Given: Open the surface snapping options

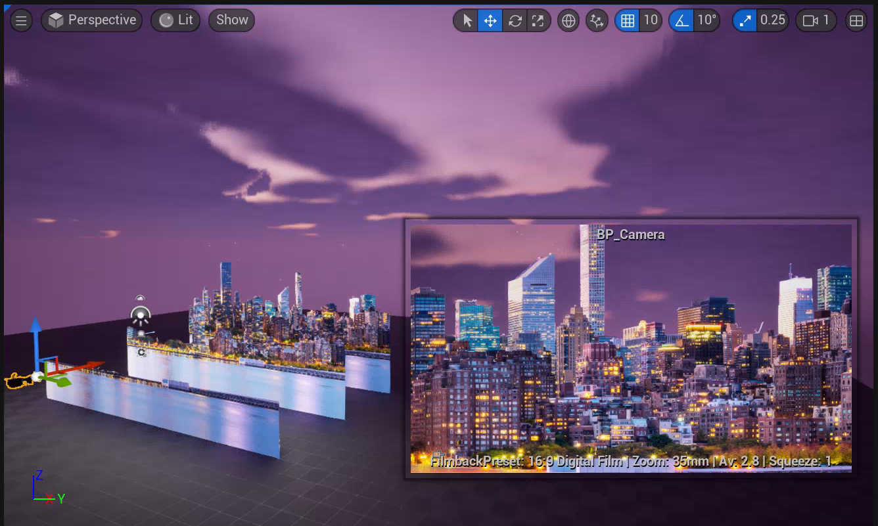Looking at the screenshot, I should click(x=597, y=21).
